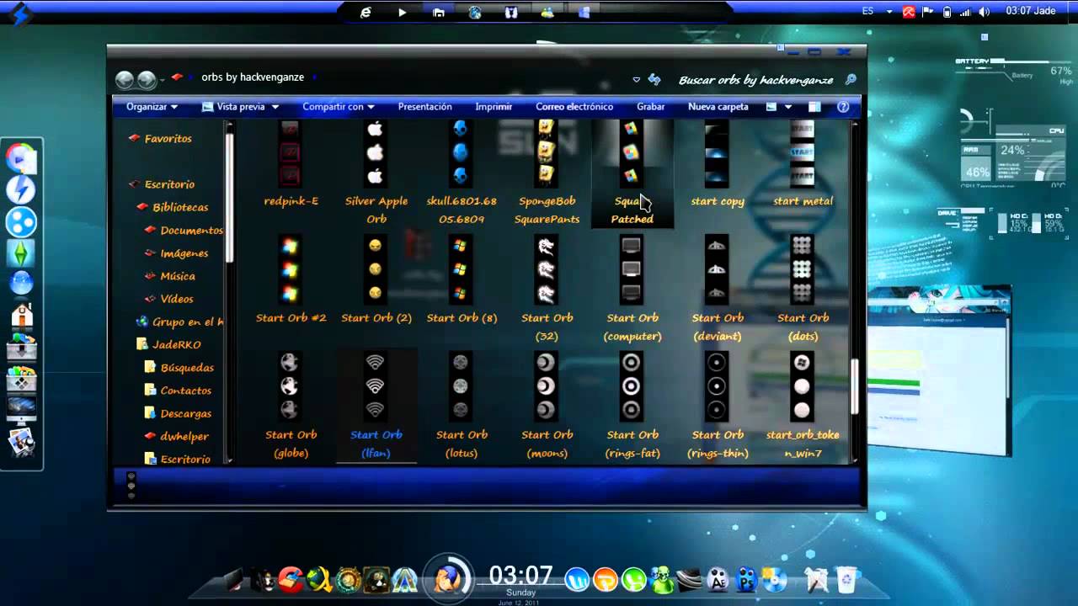Select the Start Orb (dots) file
The height and width of the screenshot is (606, 1078).
click(x=803, y=290)
